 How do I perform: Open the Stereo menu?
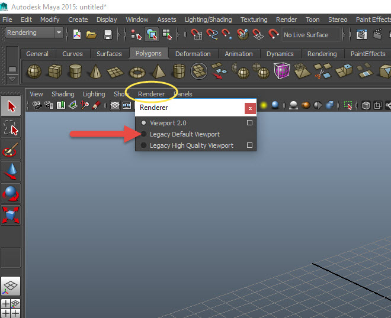pos(338,20)
